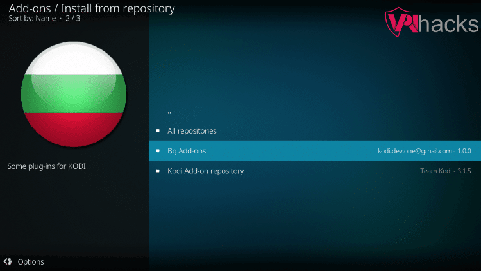Viewport: 481px width, 271px height.
Task: Open Kodi Add-on repository
Action: (x=205, y=171)
